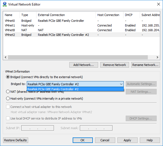The image size is (163, 146).
Task: Sort by External Connection column header
Action: [x=66, y=15]
